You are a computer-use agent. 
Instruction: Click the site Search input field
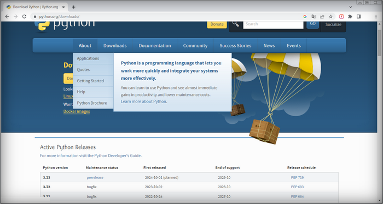(273, 25)
